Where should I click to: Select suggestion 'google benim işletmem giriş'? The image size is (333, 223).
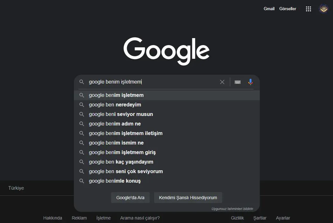click(x=167, y=152)
